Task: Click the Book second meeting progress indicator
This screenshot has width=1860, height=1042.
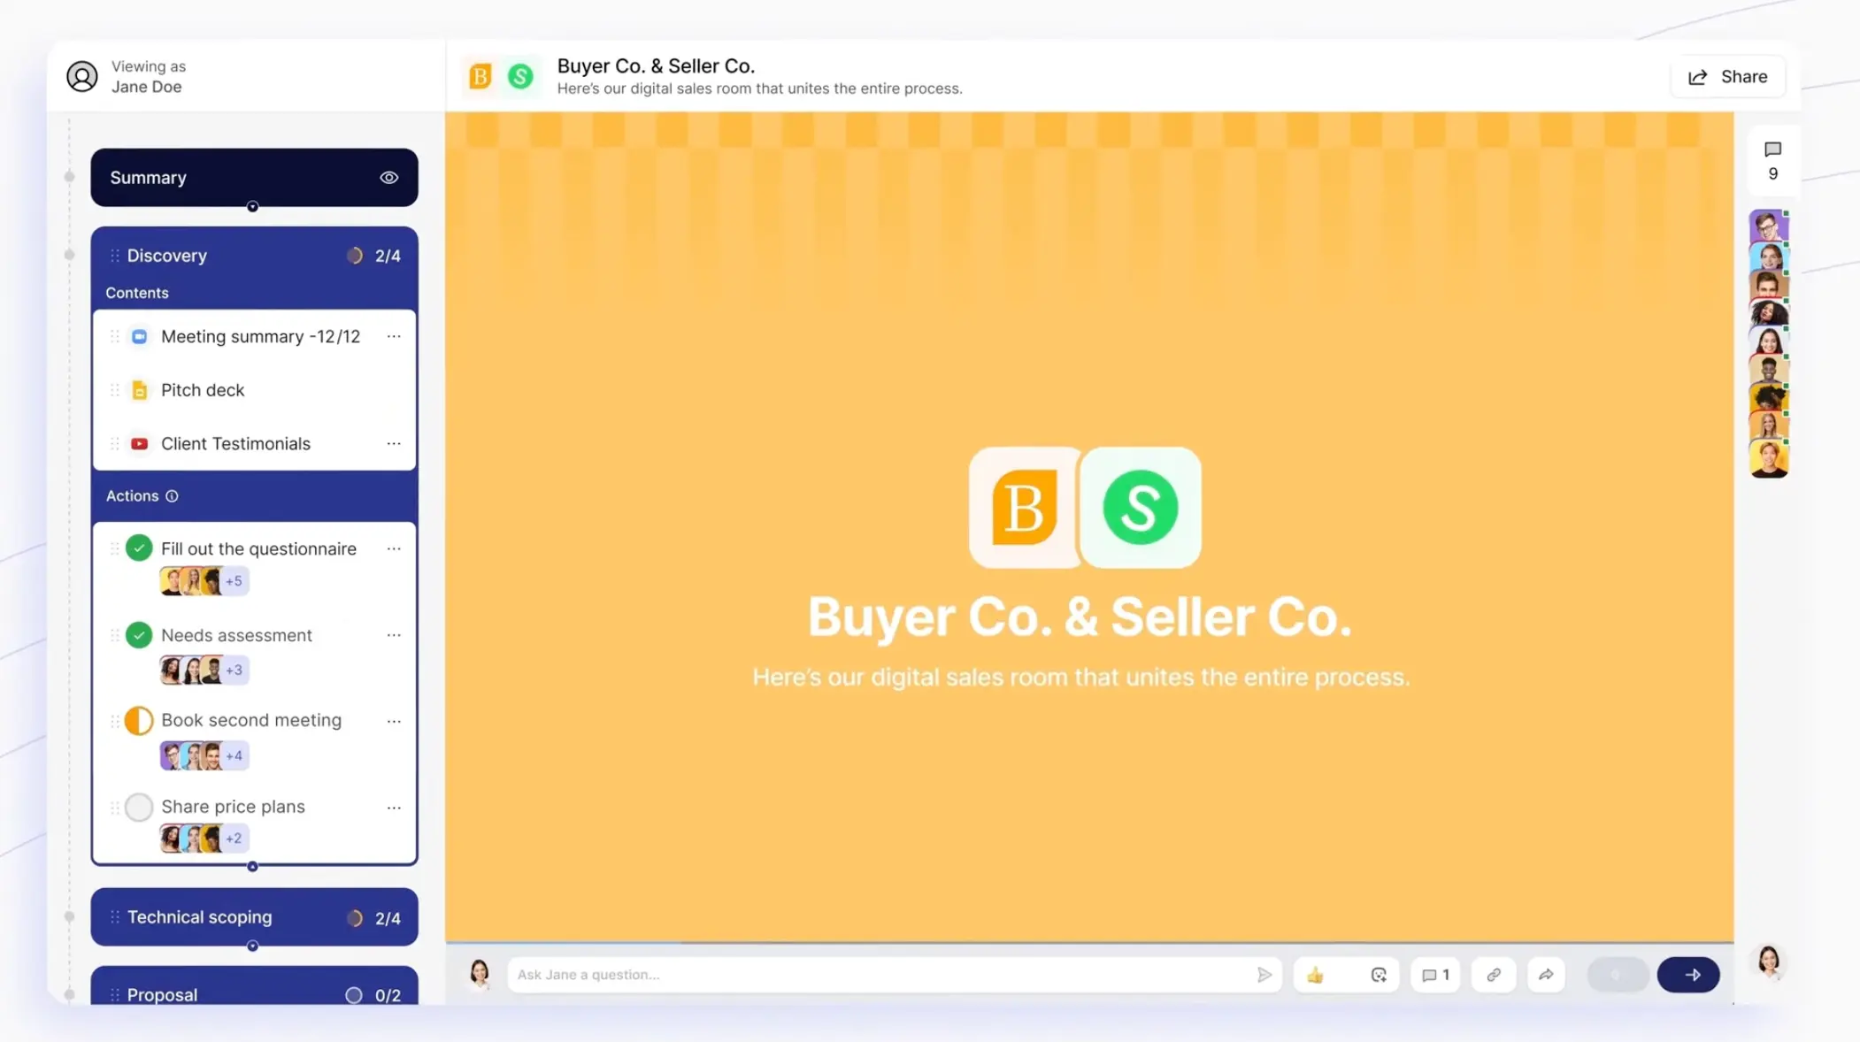Action: click(x=139, y=720)
